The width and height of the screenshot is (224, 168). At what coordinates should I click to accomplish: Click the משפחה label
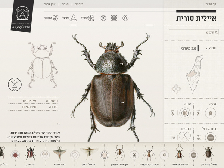click(52, 101)
